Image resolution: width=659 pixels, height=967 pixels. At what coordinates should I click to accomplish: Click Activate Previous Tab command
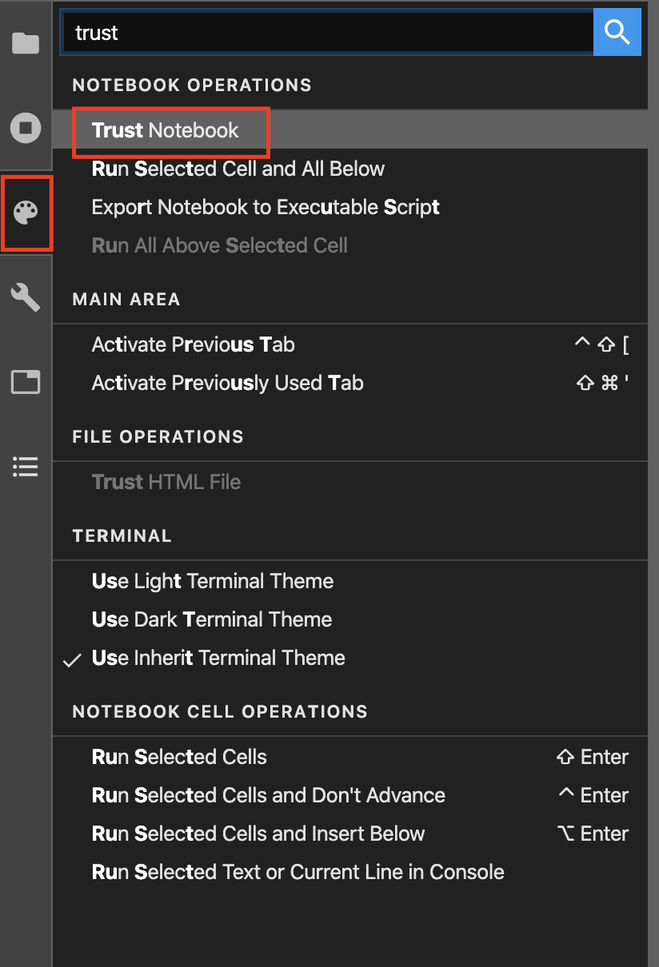[x=194, y=345]
